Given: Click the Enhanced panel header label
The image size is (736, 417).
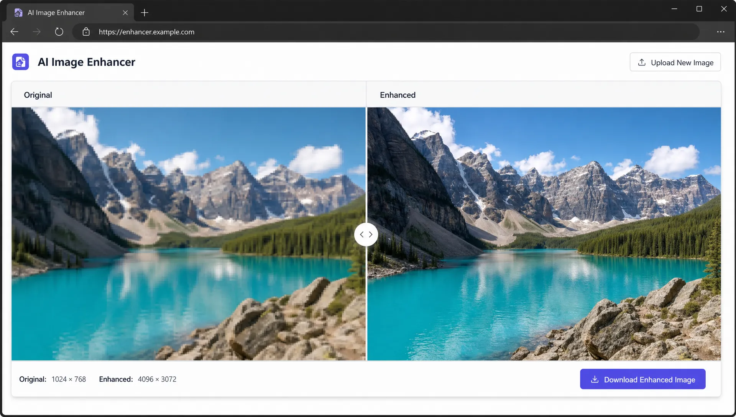Looking at the screenshot, I should pyautogui.click(x=398, y=95).
